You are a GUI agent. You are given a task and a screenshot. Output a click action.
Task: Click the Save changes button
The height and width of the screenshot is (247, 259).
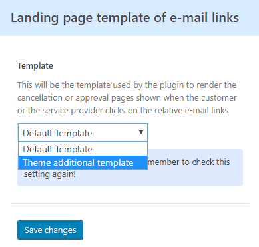coord(50,230)
